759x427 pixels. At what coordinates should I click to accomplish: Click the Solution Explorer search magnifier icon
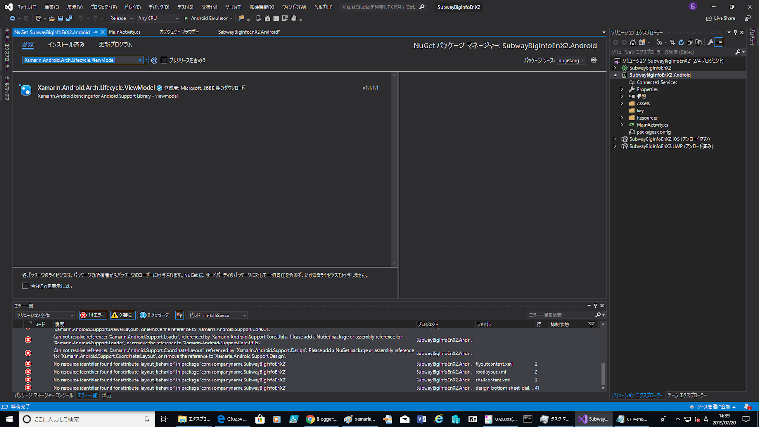point(738,52)
